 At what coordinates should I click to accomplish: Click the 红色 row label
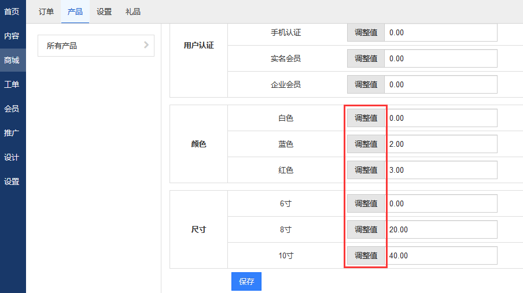coord(286,170)
